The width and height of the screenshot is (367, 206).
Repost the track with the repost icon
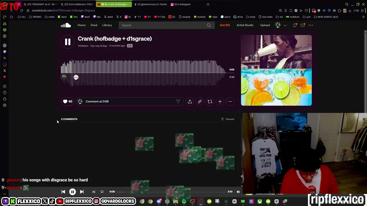click(210, 101)
